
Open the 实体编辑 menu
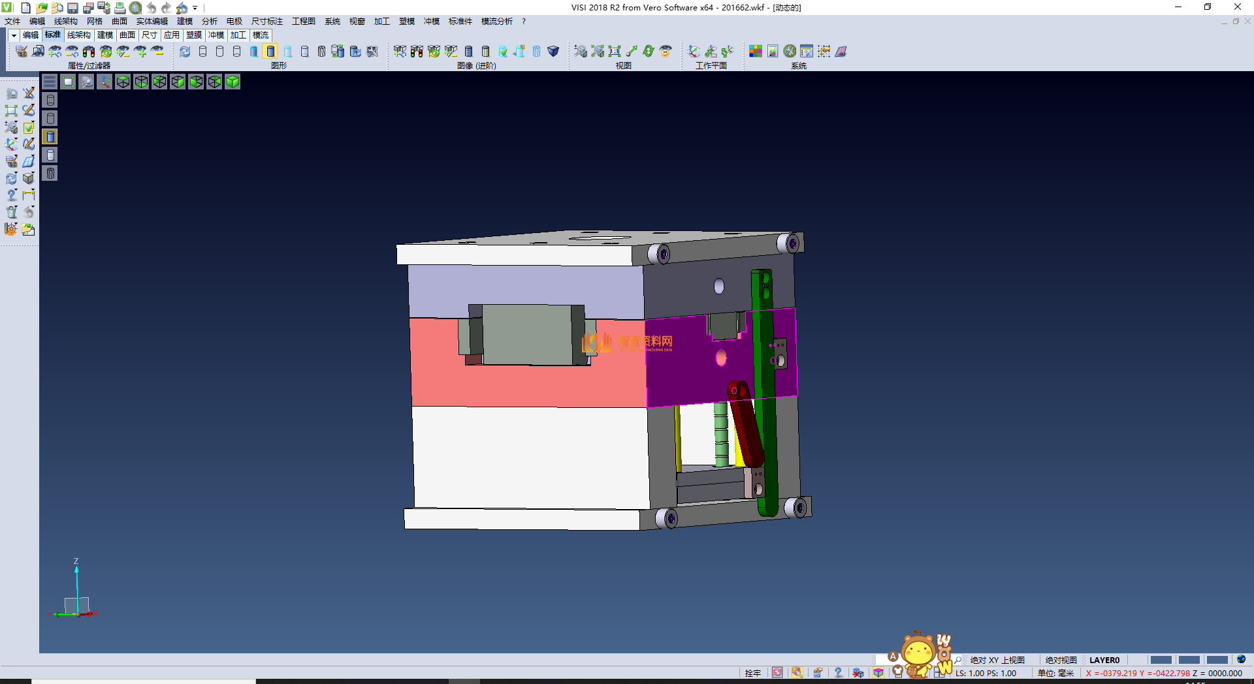click(x=152, y=22)
